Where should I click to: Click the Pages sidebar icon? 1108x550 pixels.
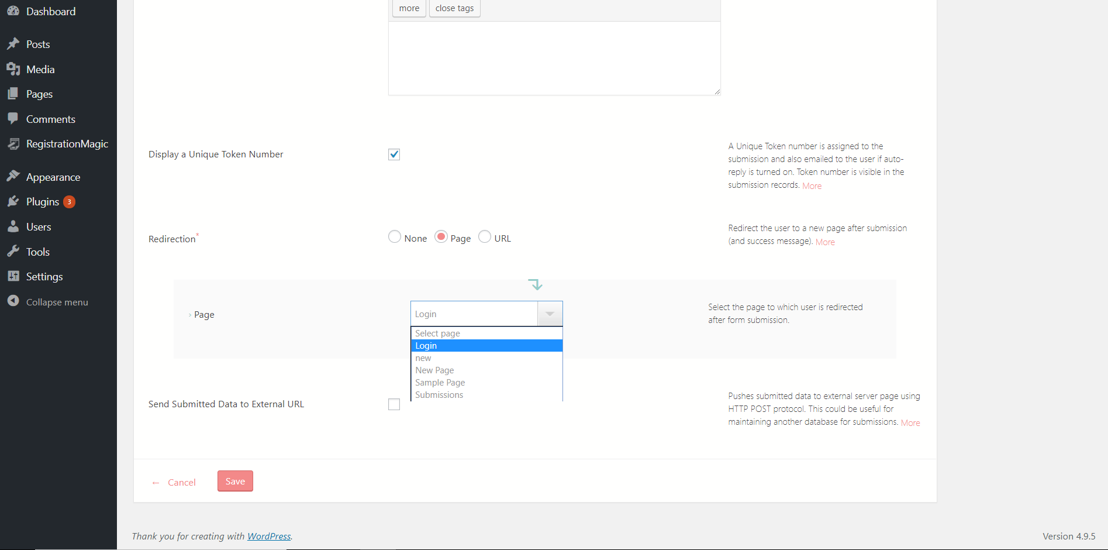pyautogui.click(x=14, y=94)
